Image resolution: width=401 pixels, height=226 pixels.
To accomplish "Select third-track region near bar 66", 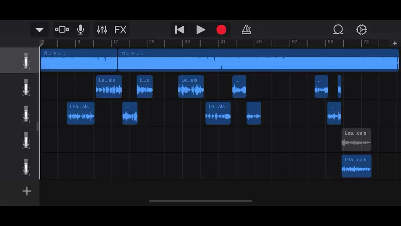I will click(334, 113).
